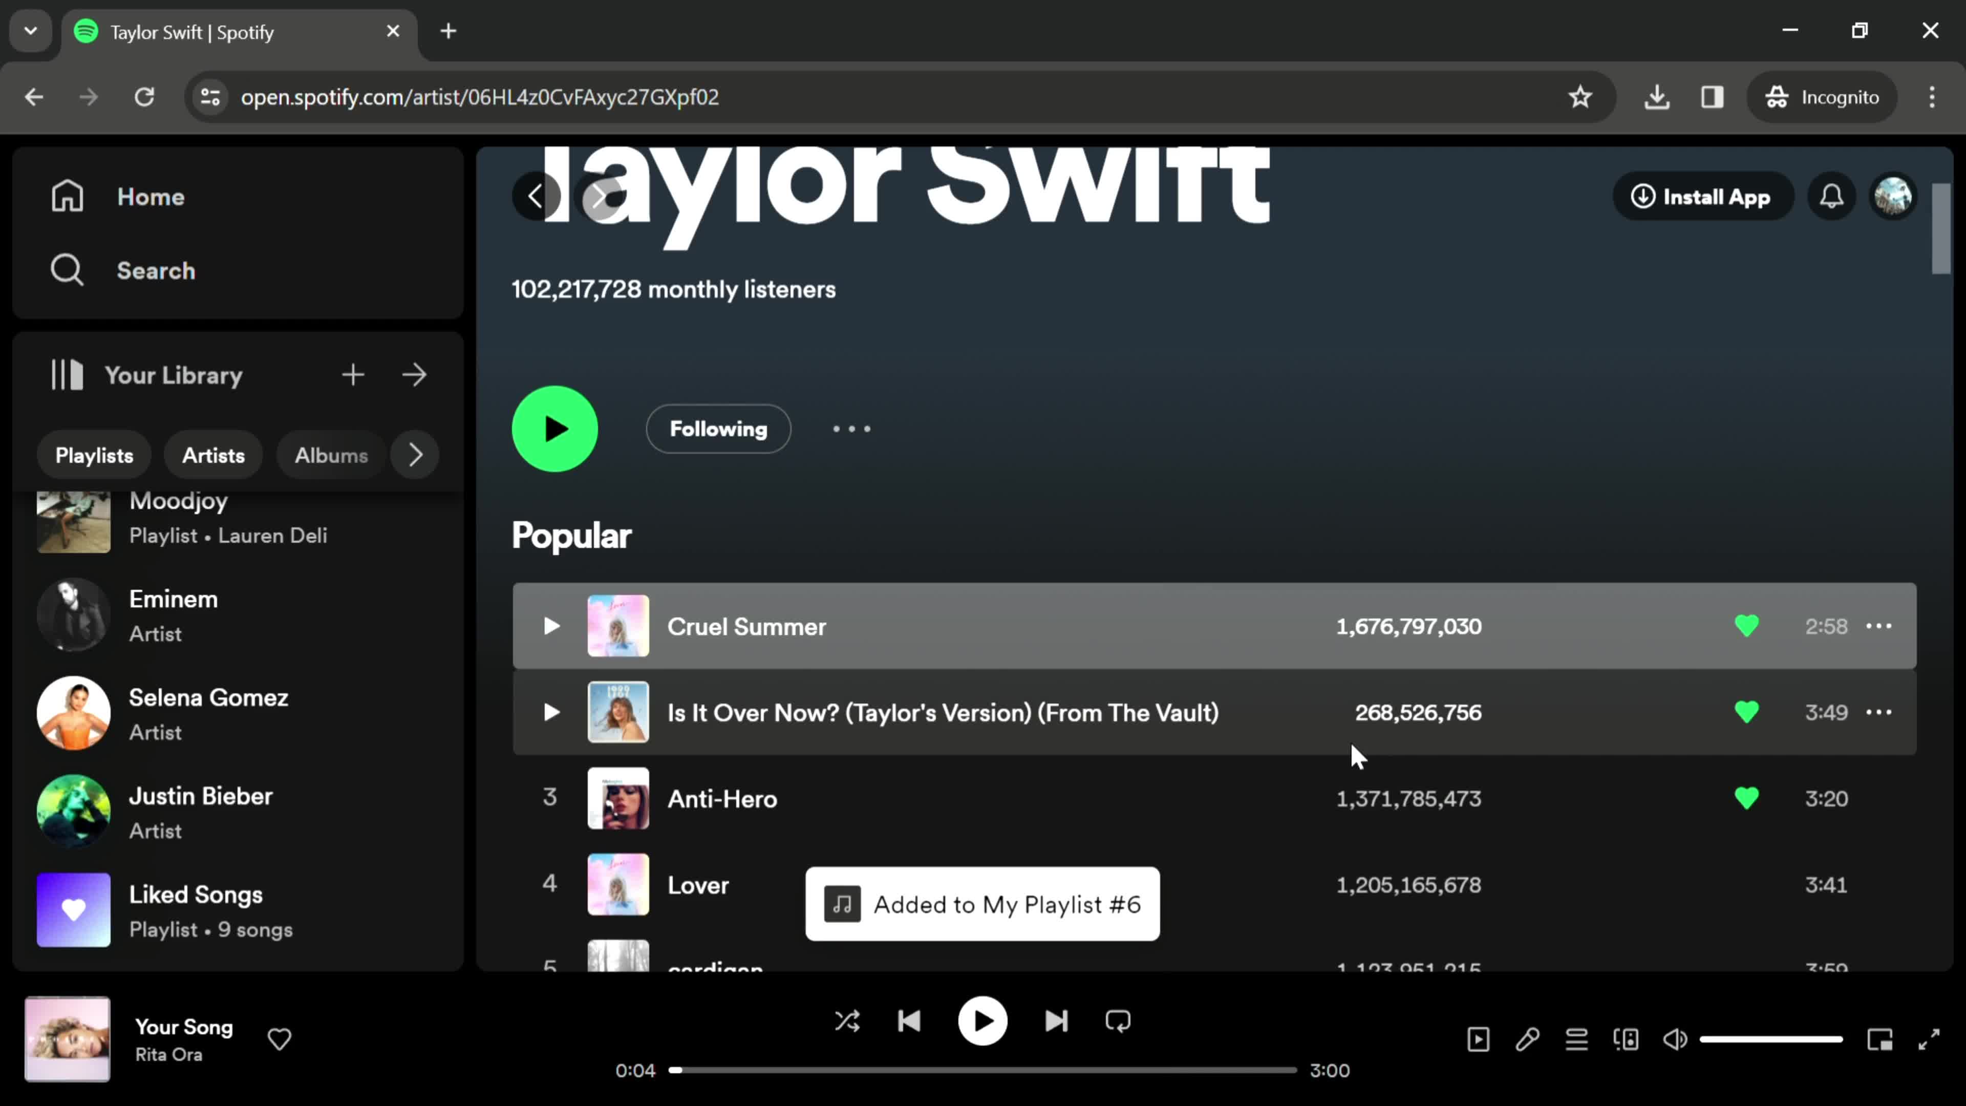Click the Install App button

tap(1702, 196)
